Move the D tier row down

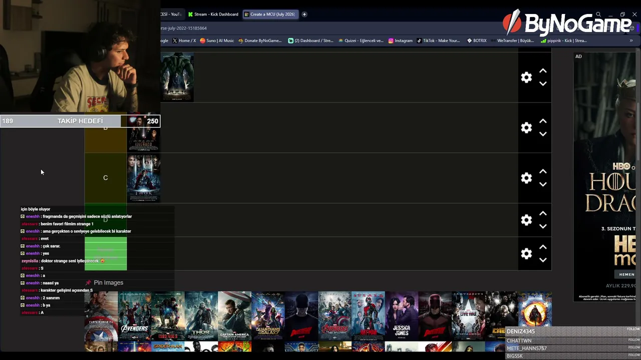pos(543,226)
